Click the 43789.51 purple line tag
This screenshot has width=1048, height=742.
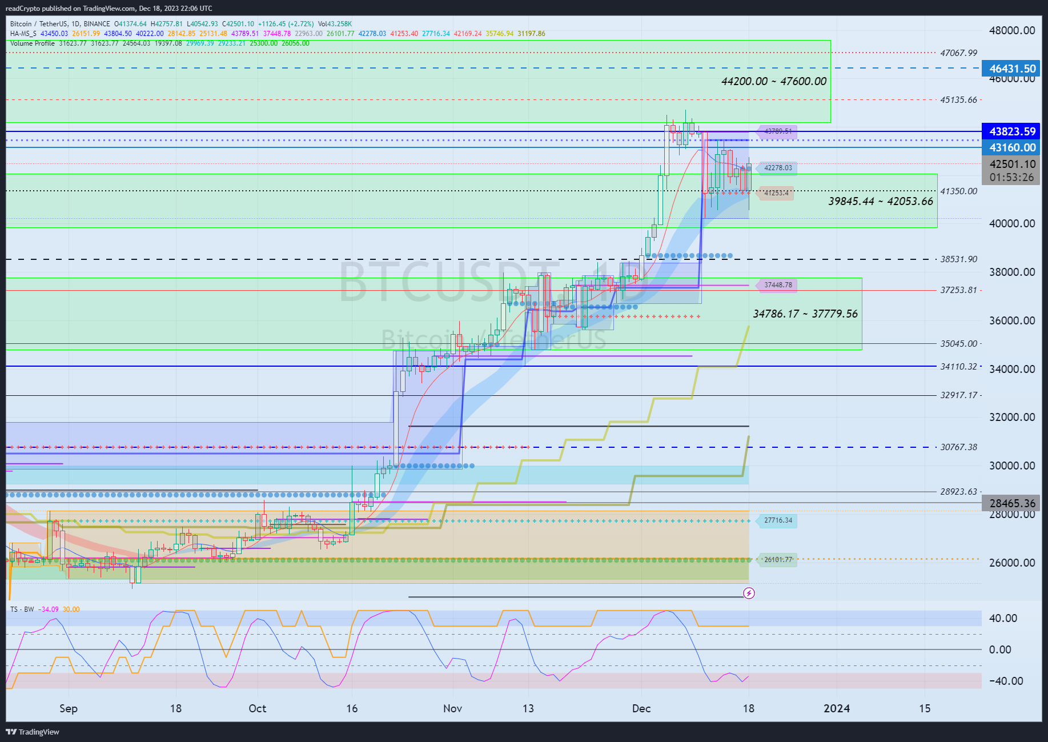click(x=776, y=131)
